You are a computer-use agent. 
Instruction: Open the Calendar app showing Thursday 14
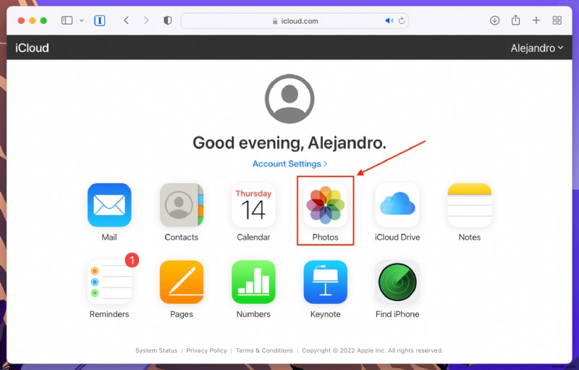point(253,206)
